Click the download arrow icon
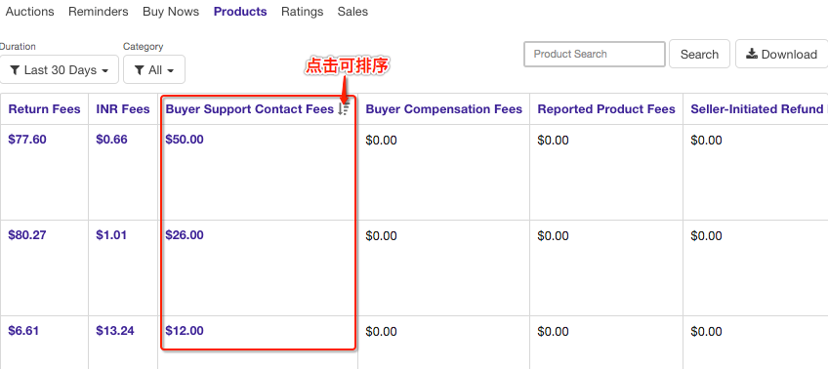The height and width of the screenshot is (369, 828). click(752, 54)
